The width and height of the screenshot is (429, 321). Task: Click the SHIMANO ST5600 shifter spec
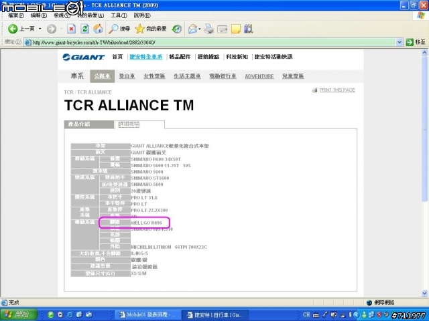[150, 178]
